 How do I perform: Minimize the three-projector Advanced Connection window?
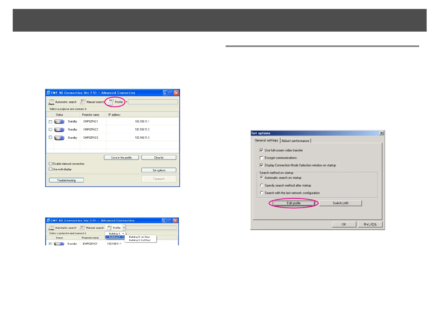tap(165, 93)
